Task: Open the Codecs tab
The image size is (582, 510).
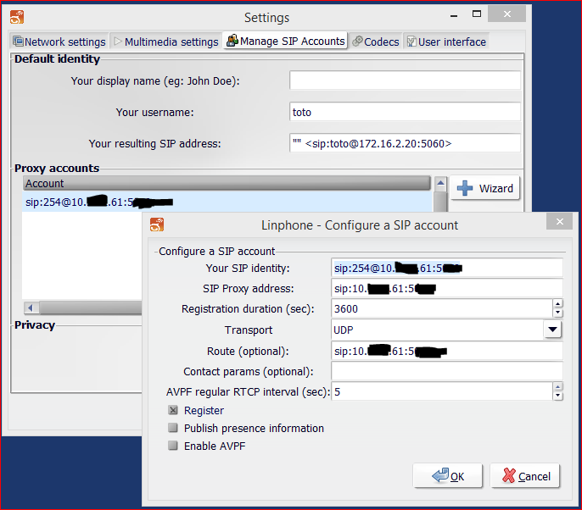Action: tap(376, 42)
